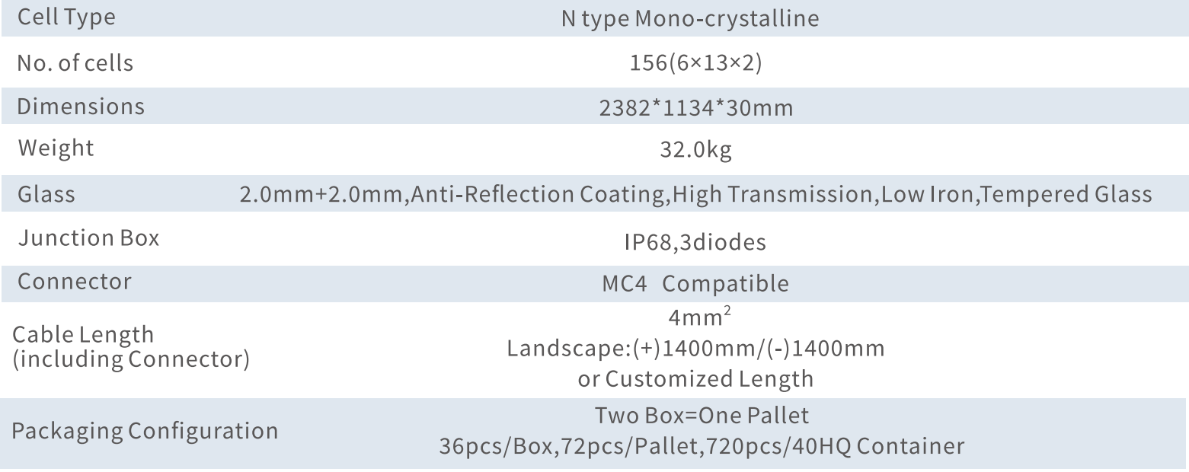This screenshot has width=1189, height=472.
Task: Select the 4mm² cable size text
Action: coord(695,318)
